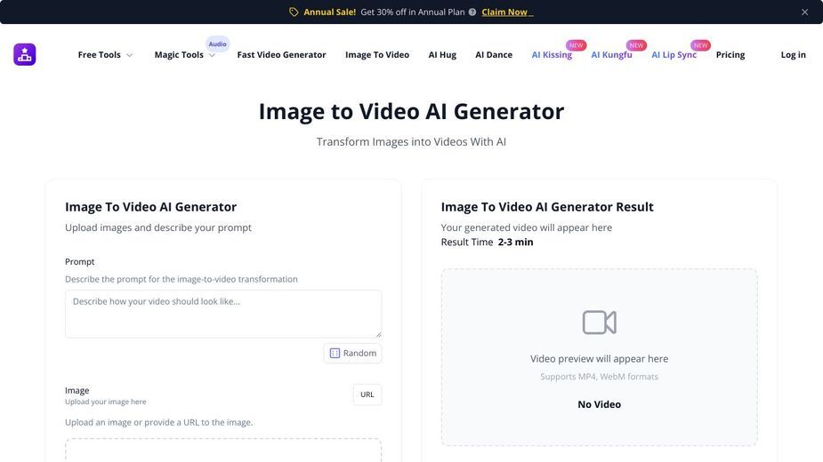
Task: Click the 'Annual Sale!' banner text
Action: click(329, 12)
